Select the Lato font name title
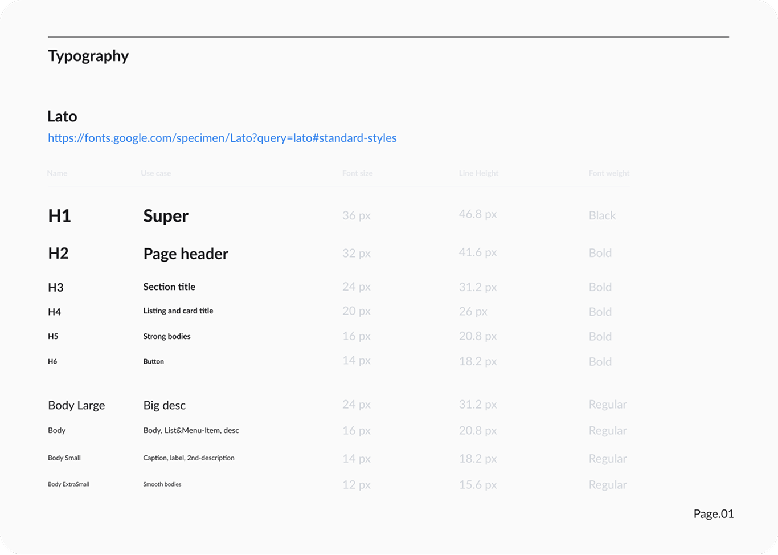Viewport: 778px width, 555px height. click(62, 116)
